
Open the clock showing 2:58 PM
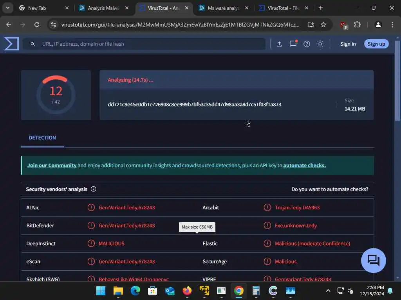click(372, 291)
